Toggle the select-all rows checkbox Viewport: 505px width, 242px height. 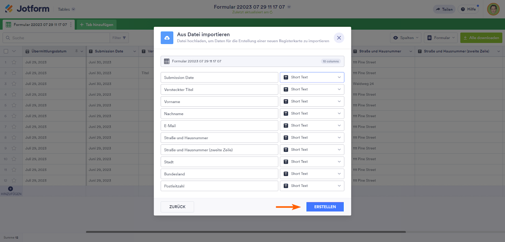click(6, 51)
